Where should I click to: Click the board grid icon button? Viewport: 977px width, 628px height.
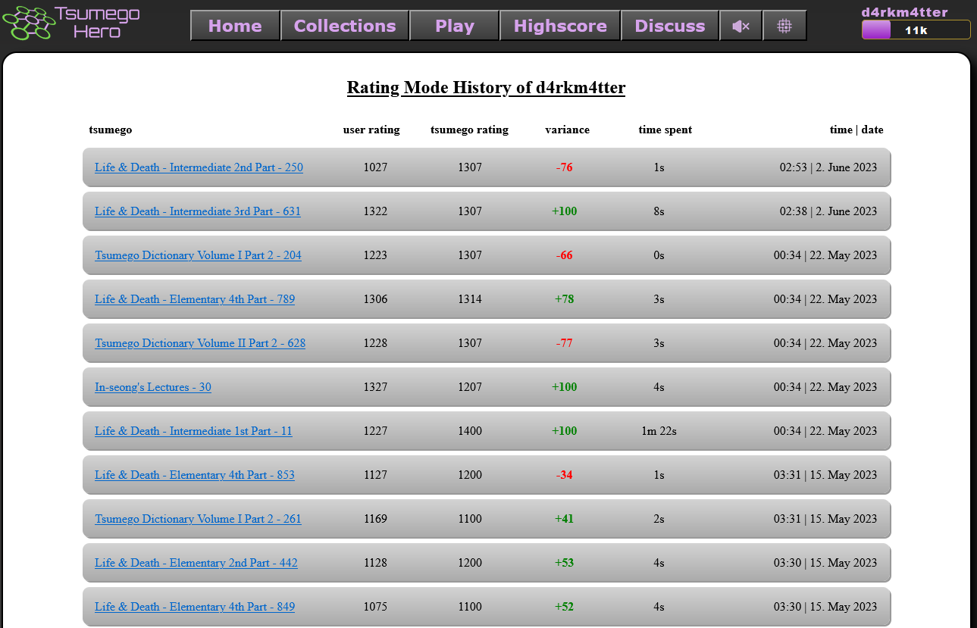click(784, 27)
